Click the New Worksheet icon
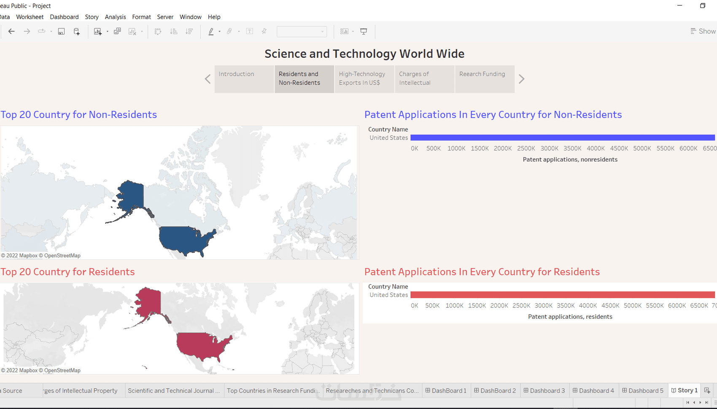Screen dimensions: 717x409 pos(98,31)
